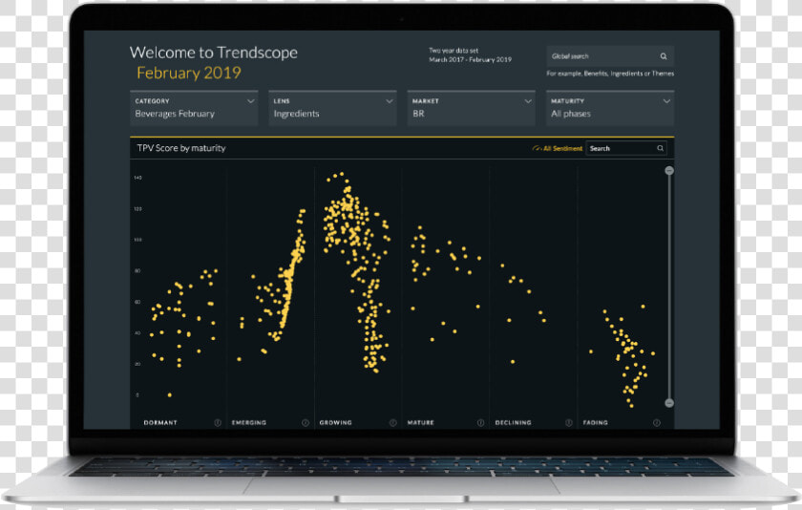Screen dimensions: 802x510
Task: Click the 'February 2019' date heading
Action: click(189, 73)
